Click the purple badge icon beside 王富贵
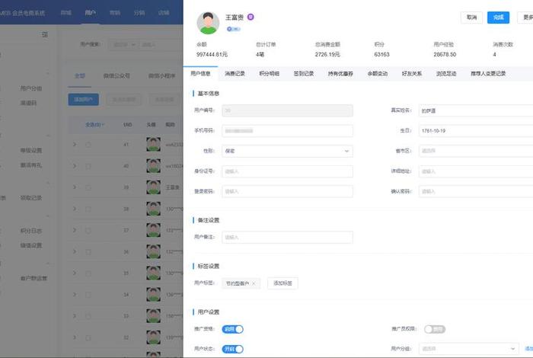 [251, 17]
